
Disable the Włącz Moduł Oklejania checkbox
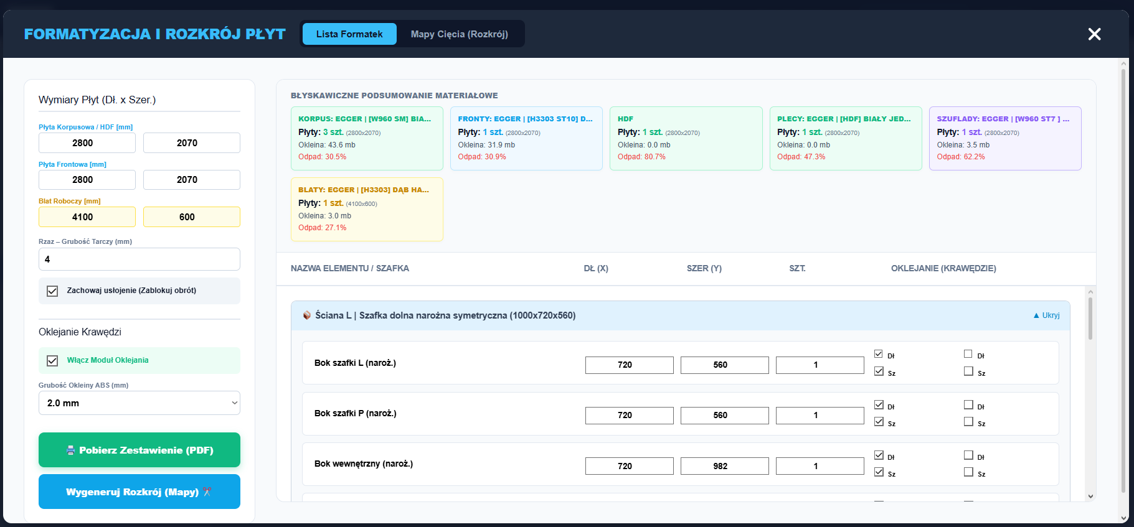pos(52,361)
